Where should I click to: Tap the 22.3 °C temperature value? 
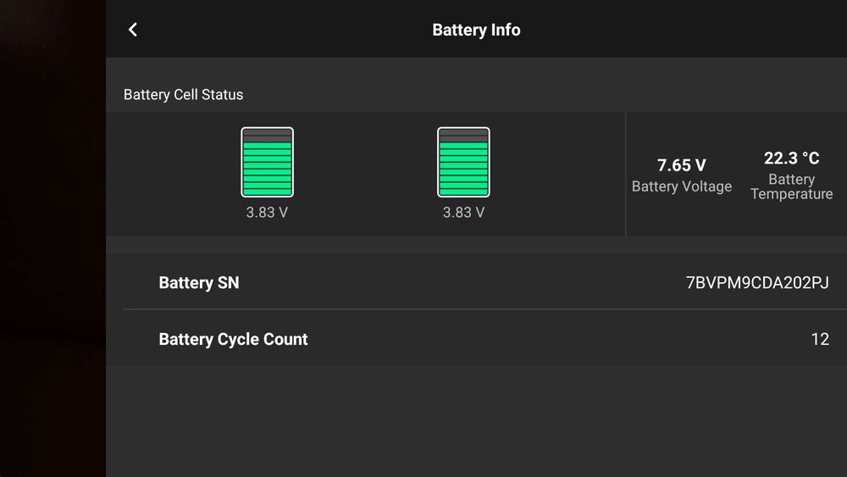[792, 158]
